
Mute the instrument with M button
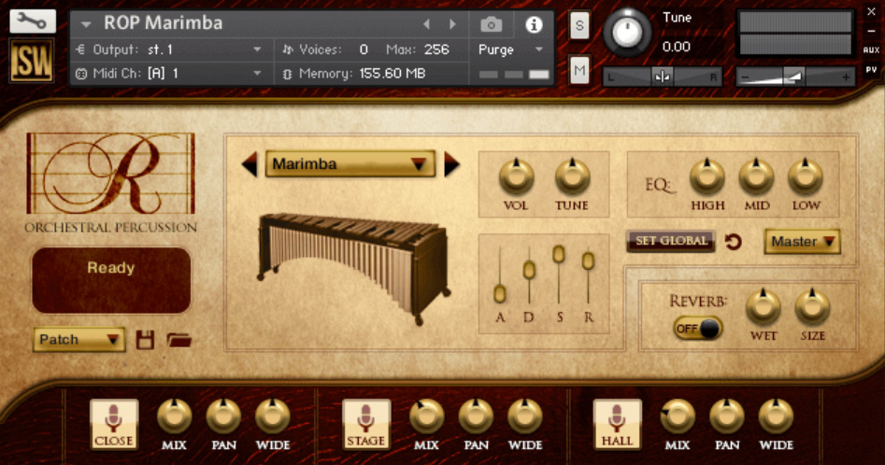pos(579,70)
